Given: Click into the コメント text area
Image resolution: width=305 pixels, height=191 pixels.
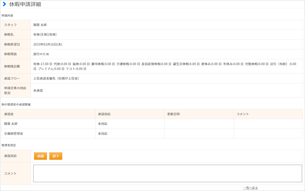Looking at the screenshot, I should tap(167, 174).
